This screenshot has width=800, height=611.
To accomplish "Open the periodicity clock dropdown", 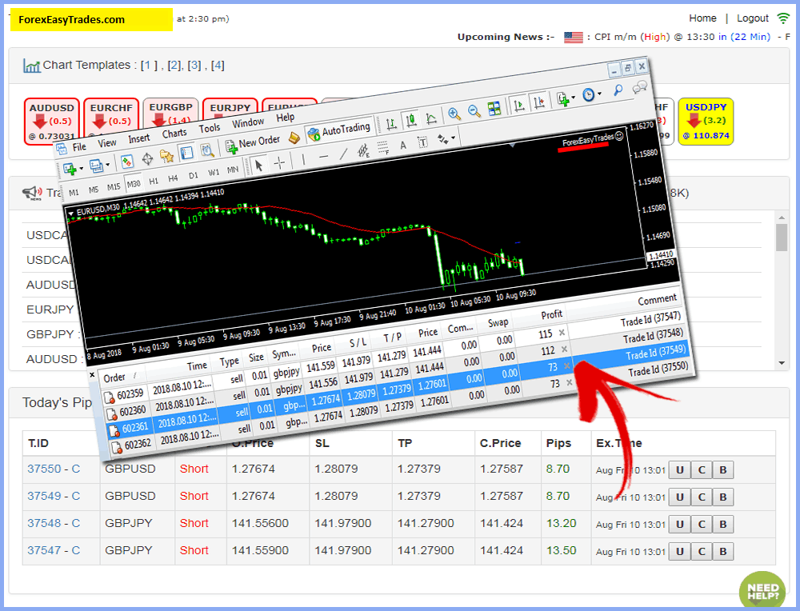I will tap(598, 94).
